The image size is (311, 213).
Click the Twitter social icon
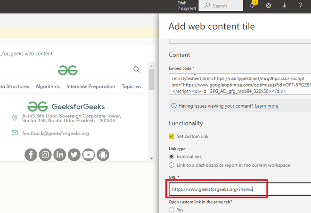click(74, 154)
